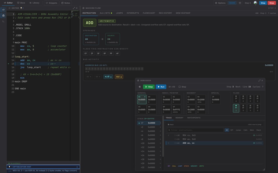Toggle the MASM syntax mode button

pos(232,3)
